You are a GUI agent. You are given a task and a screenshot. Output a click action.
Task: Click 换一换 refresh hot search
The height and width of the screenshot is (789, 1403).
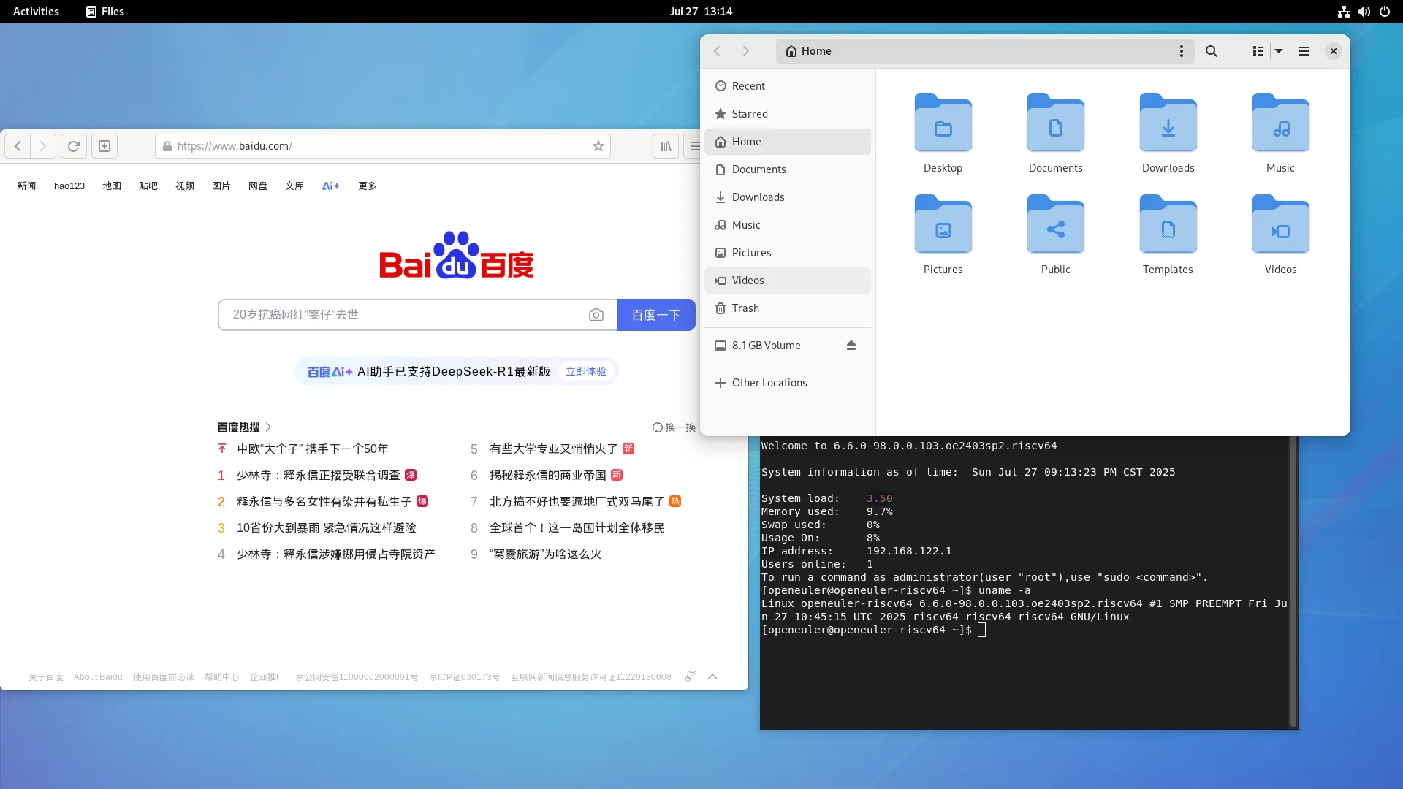(674, 427)
